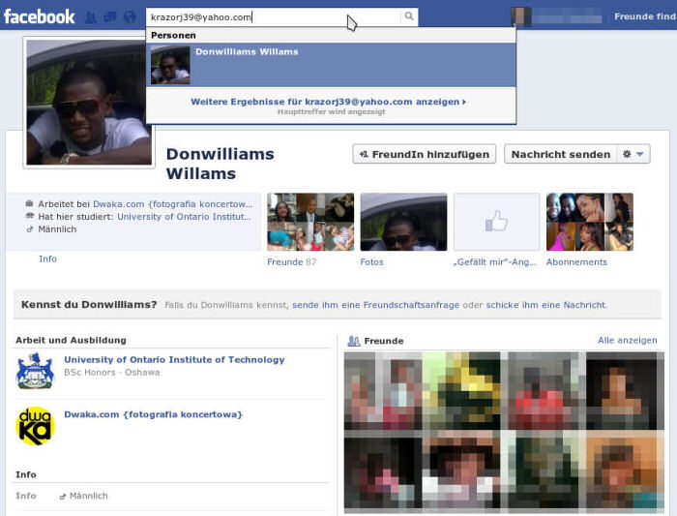Click Männlich text in bottom Info section

click(x=89, y=496)
